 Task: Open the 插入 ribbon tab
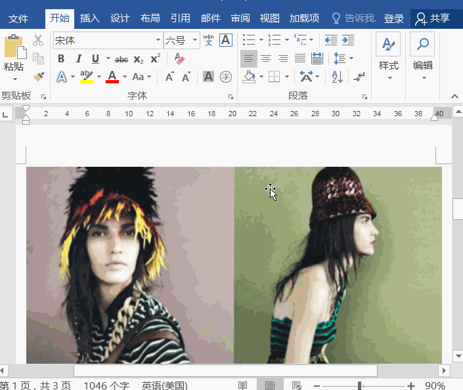[90, 18]
